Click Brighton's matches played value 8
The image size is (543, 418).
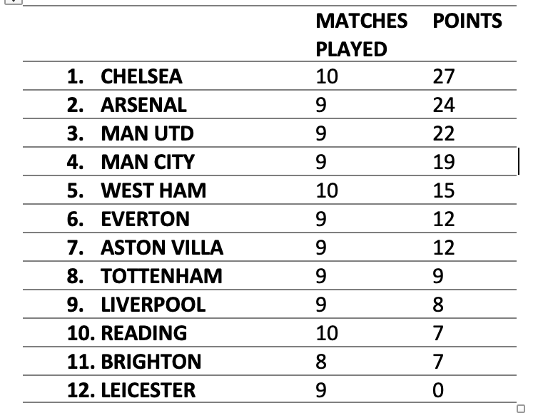[321, 362]
